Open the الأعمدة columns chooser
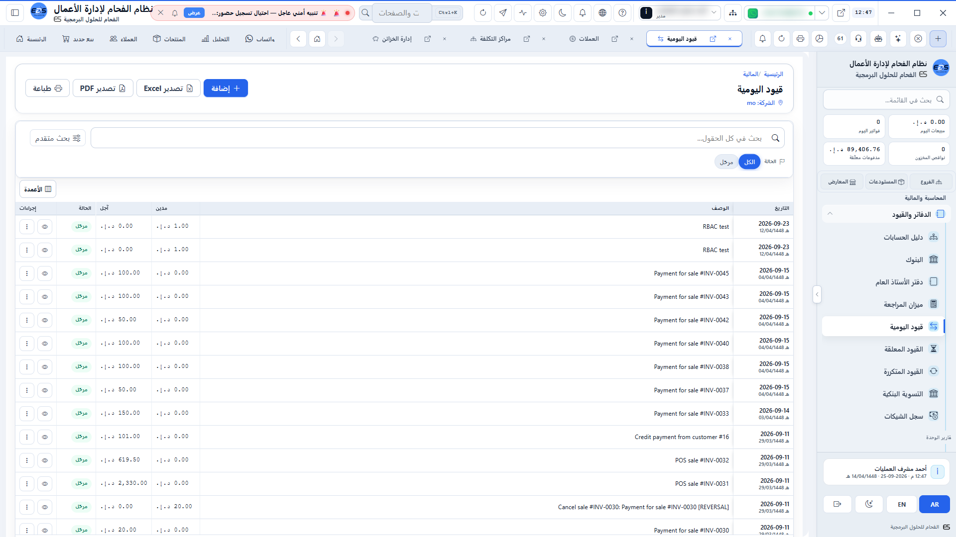 pos(38,189)
